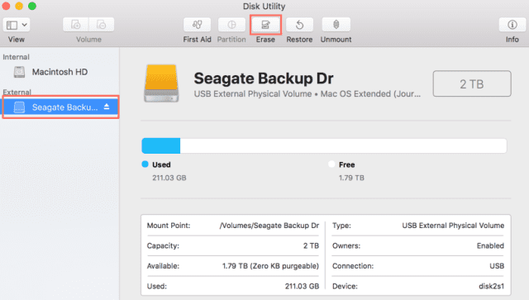Click the Disk Utility window title
The image size is (529, 300).
click(x=264, y=6)
